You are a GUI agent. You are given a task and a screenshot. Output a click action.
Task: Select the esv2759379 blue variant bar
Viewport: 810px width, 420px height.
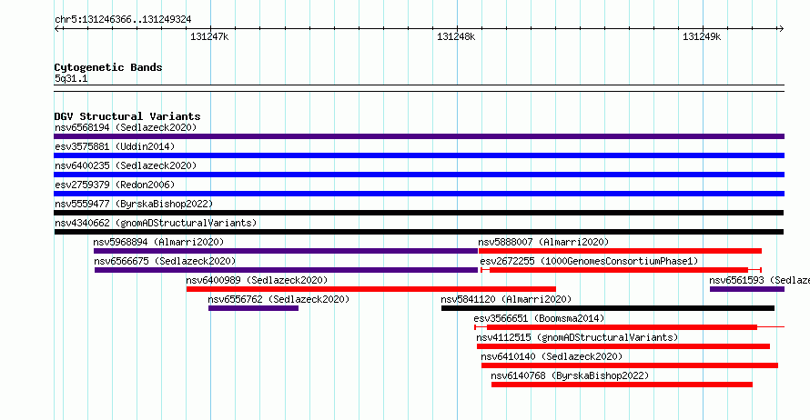click(419, 194)
